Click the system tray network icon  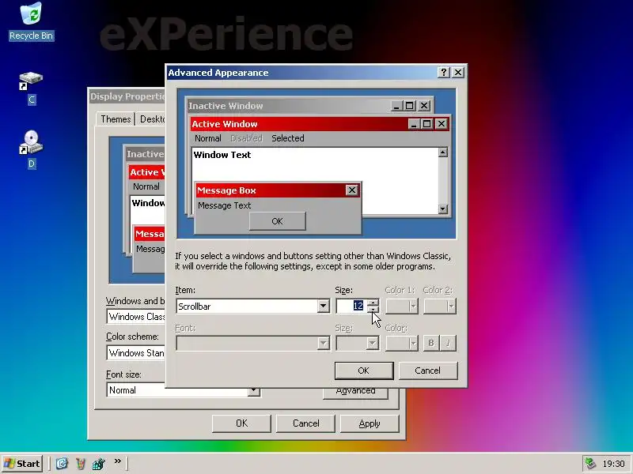pos(590,464)
